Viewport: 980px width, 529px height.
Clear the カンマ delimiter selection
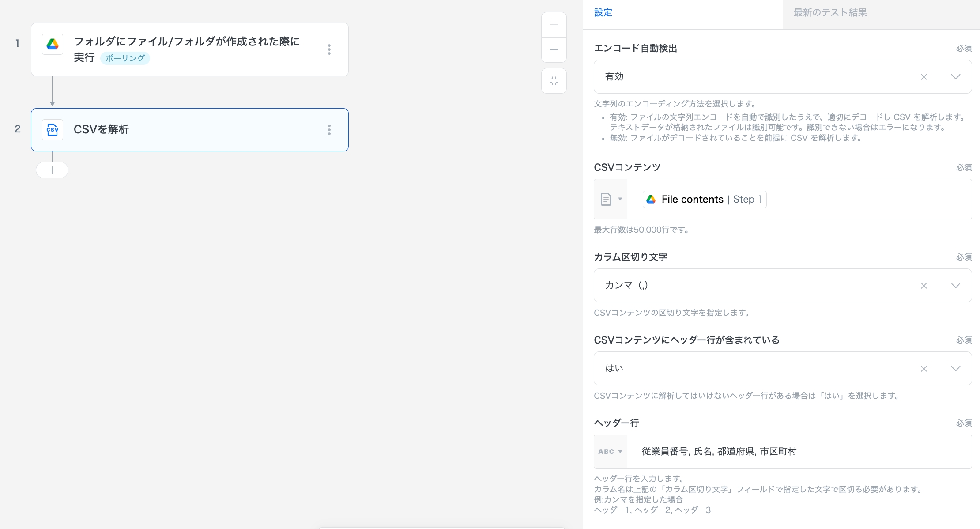coord(923,286)
